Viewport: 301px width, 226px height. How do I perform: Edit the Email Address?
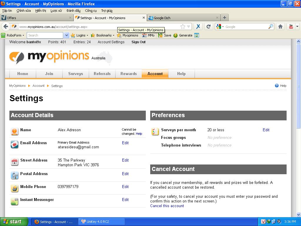click(125, 143)
